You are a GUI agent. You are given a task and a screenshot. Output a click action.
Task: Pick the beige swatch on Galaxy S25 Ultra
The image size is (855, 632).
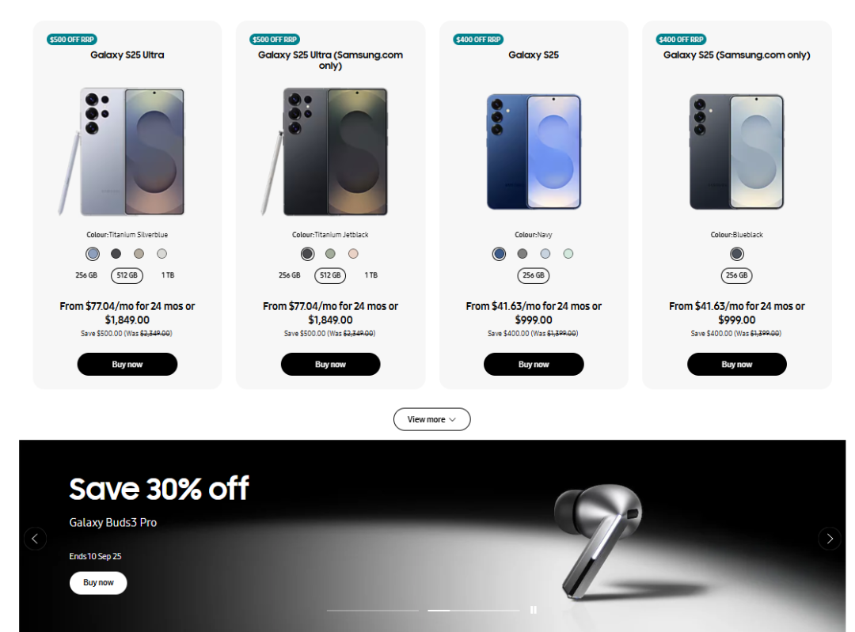click(x=139, y=253)
